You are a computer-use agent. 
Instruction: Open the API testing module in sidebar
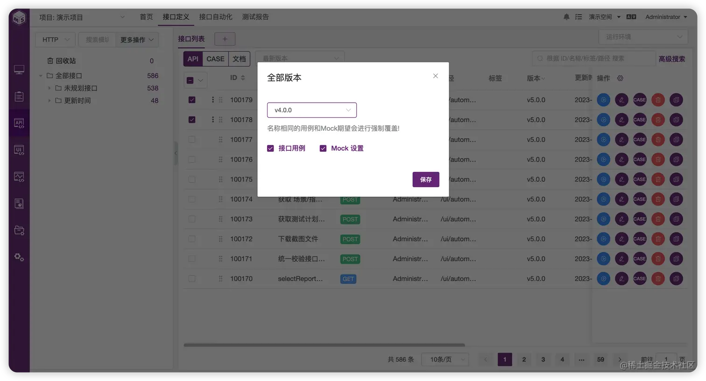tap(19, 123)
